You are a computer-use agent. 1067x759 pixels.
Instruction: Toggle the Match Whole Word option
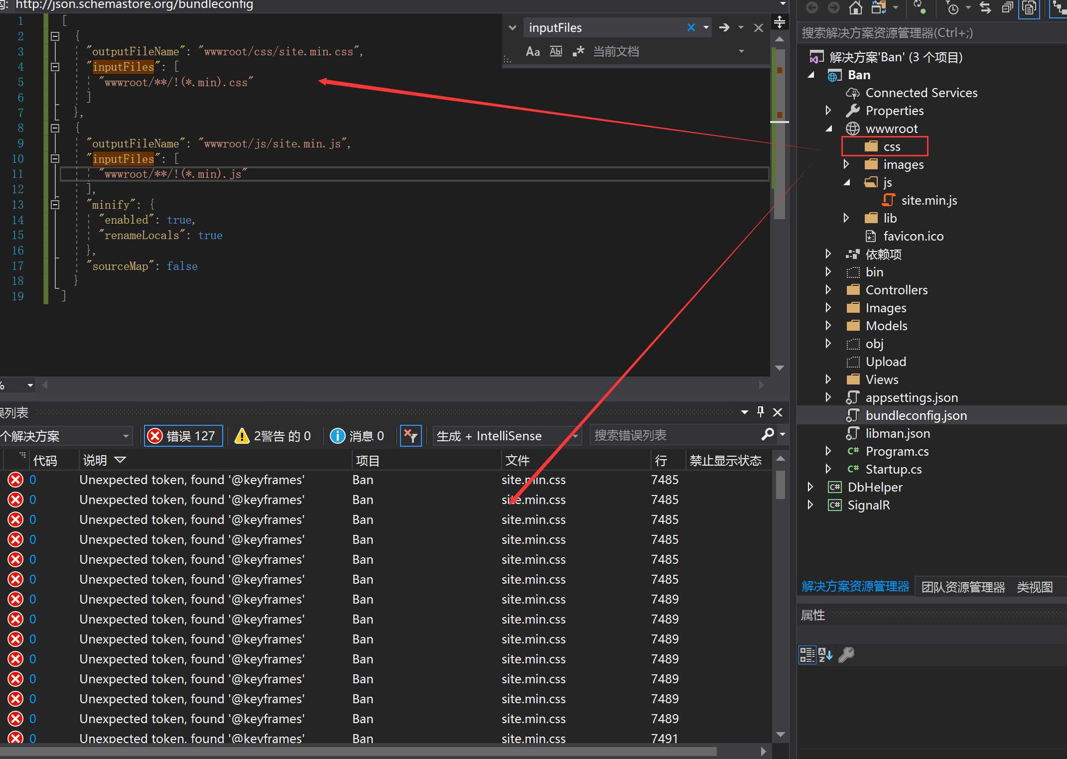coord(555,51)
